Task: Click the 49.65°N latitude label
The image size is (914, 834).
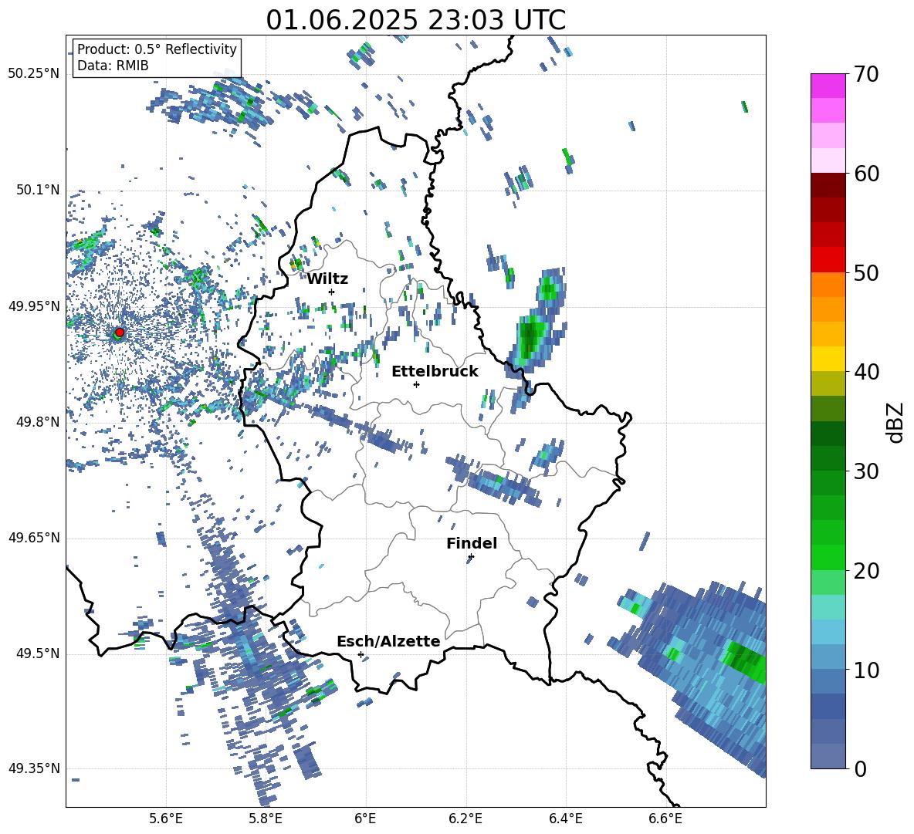Action: [x=34, y=538]
